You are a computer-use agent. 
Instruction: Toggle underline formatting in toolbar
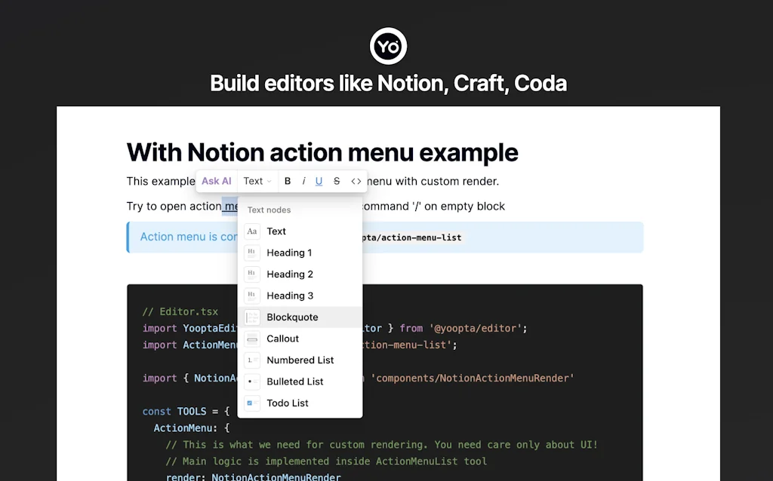pyautogui.click(x=319, y=181)
